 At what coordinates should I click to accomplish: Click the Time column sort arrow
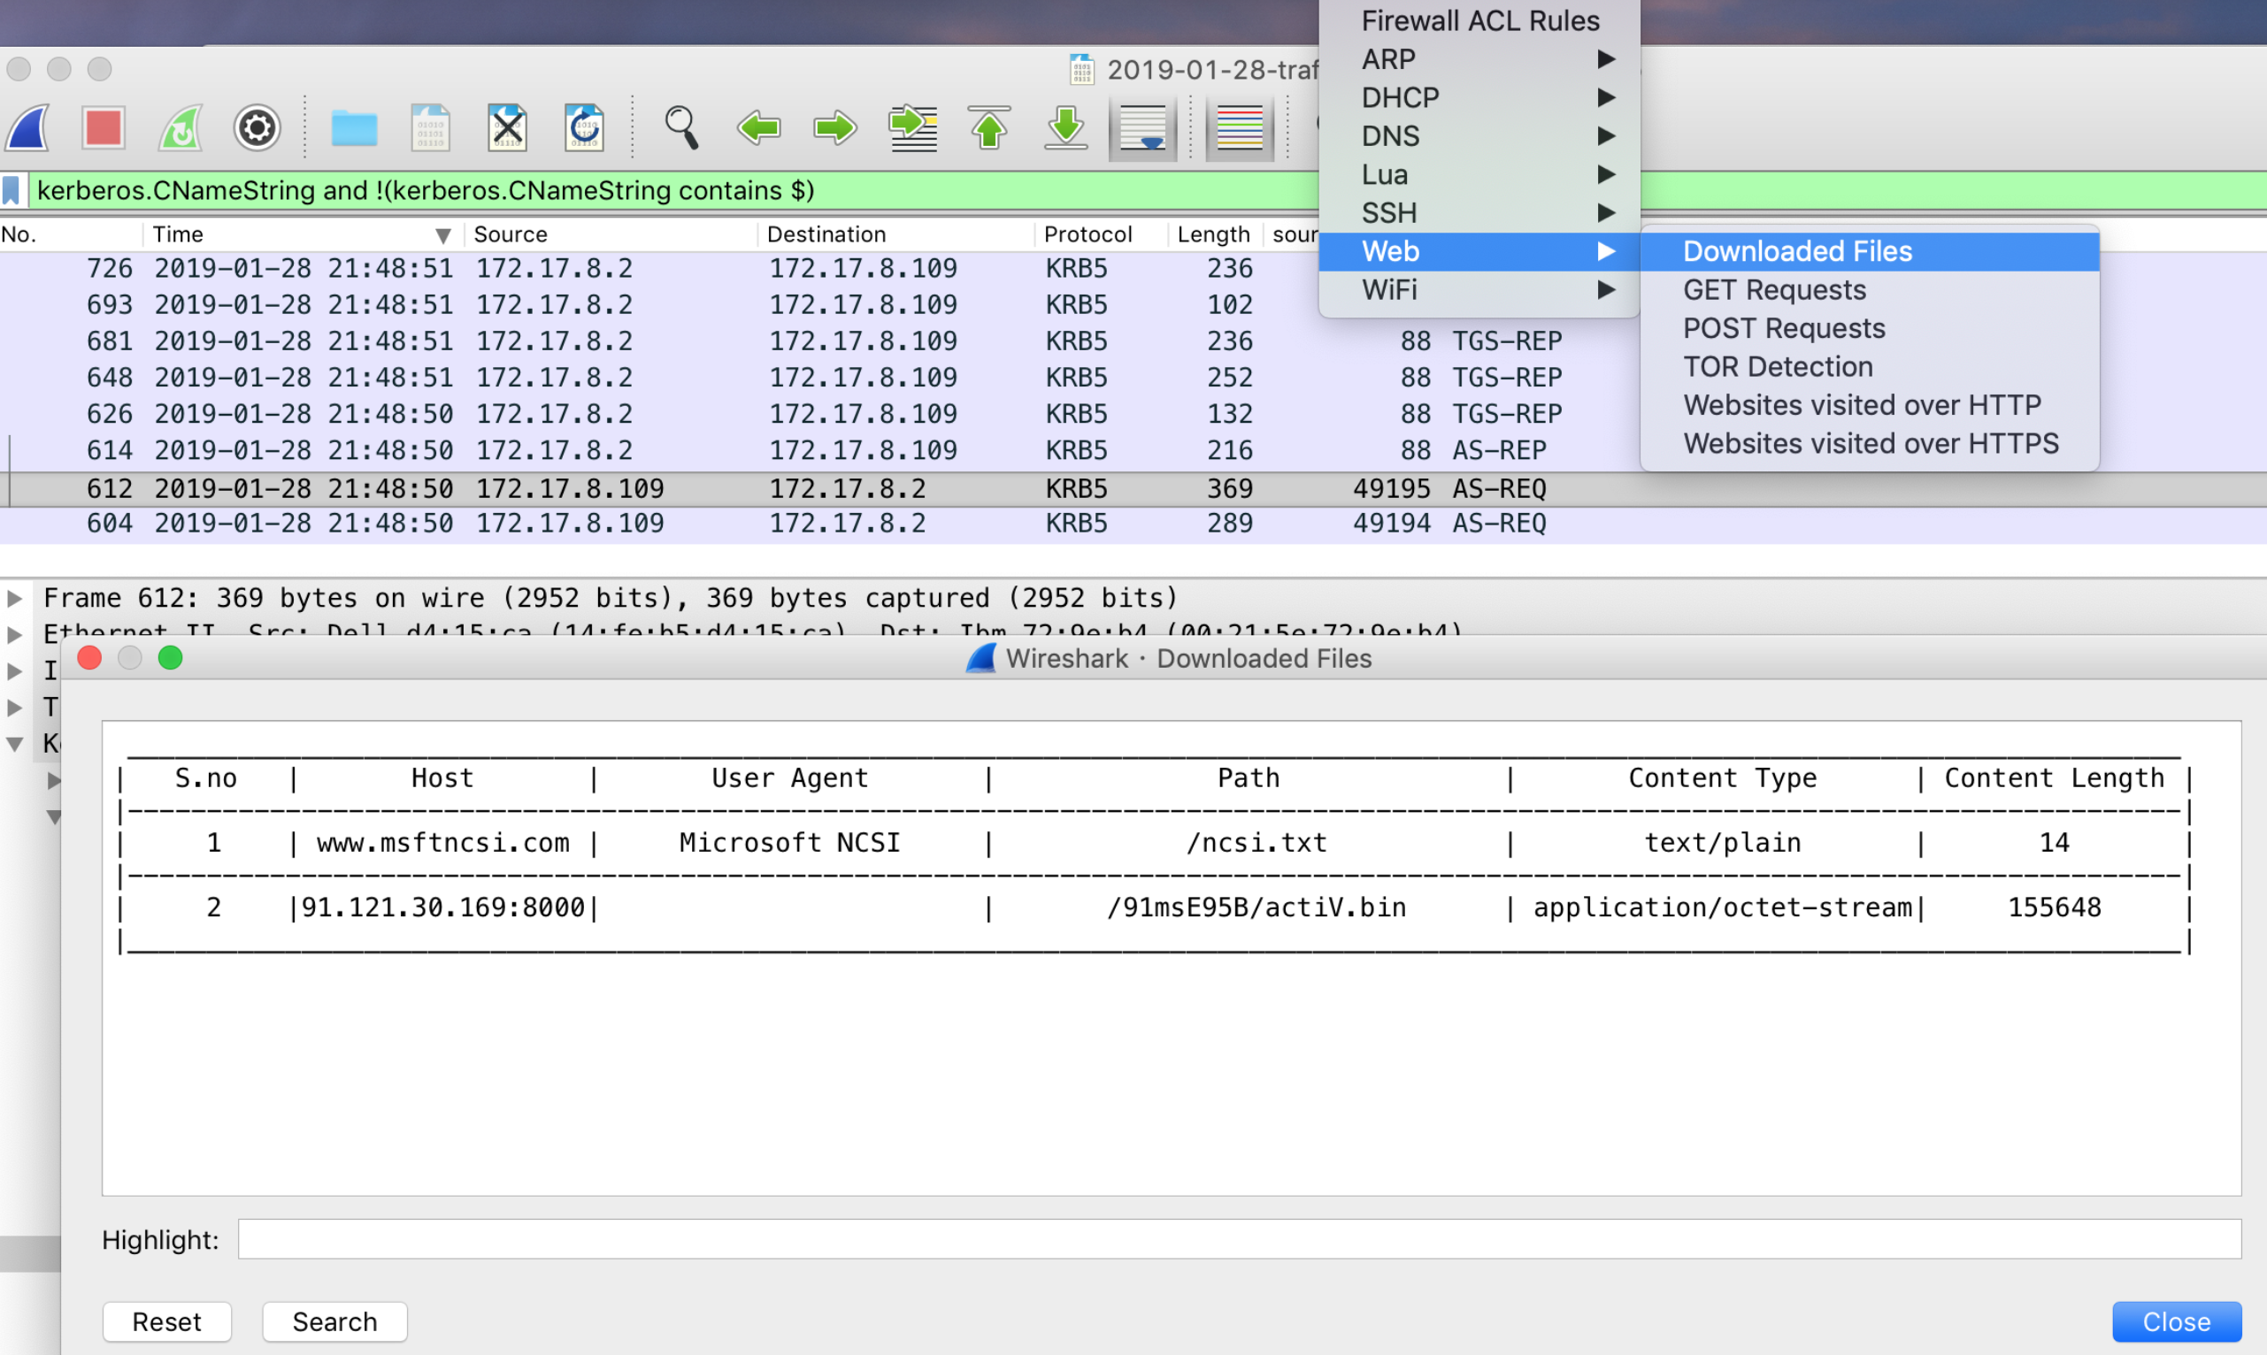[443, 235]
